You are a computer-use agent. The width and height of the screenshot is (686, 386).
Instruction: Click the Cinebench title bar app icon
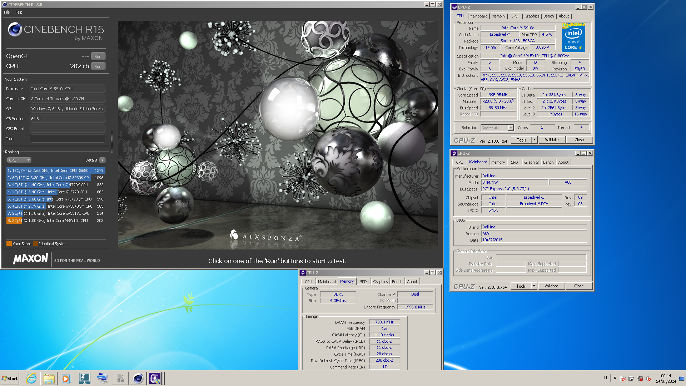[x=5, y=5]
